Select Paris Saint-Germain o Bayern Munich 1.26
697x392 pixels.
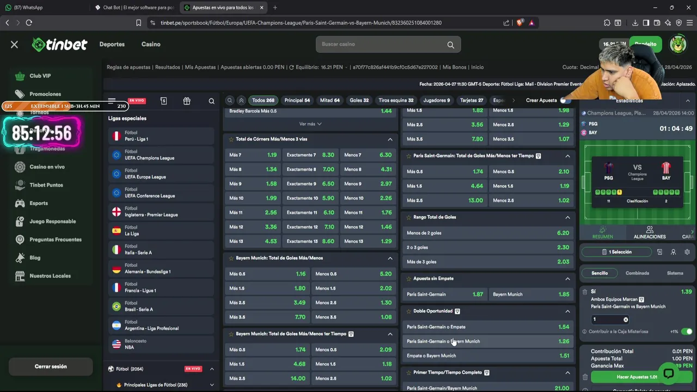488,341
